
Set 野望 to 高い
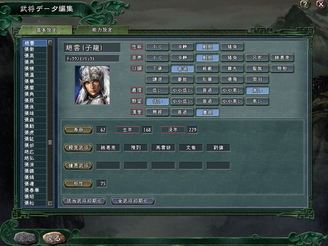click(257, 101)
